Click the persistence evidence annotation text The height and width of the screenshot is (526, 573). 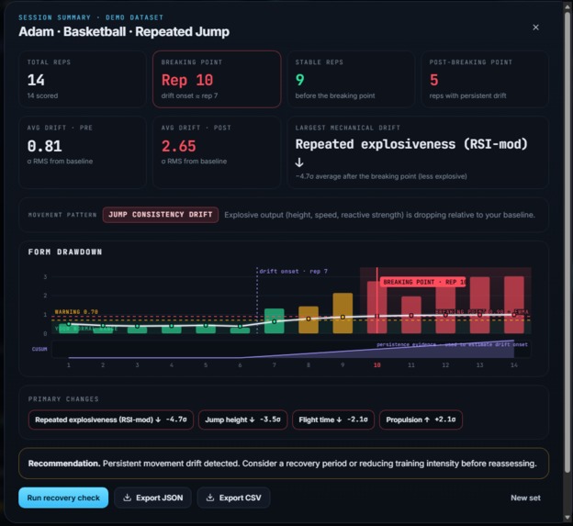pos(452,344)
